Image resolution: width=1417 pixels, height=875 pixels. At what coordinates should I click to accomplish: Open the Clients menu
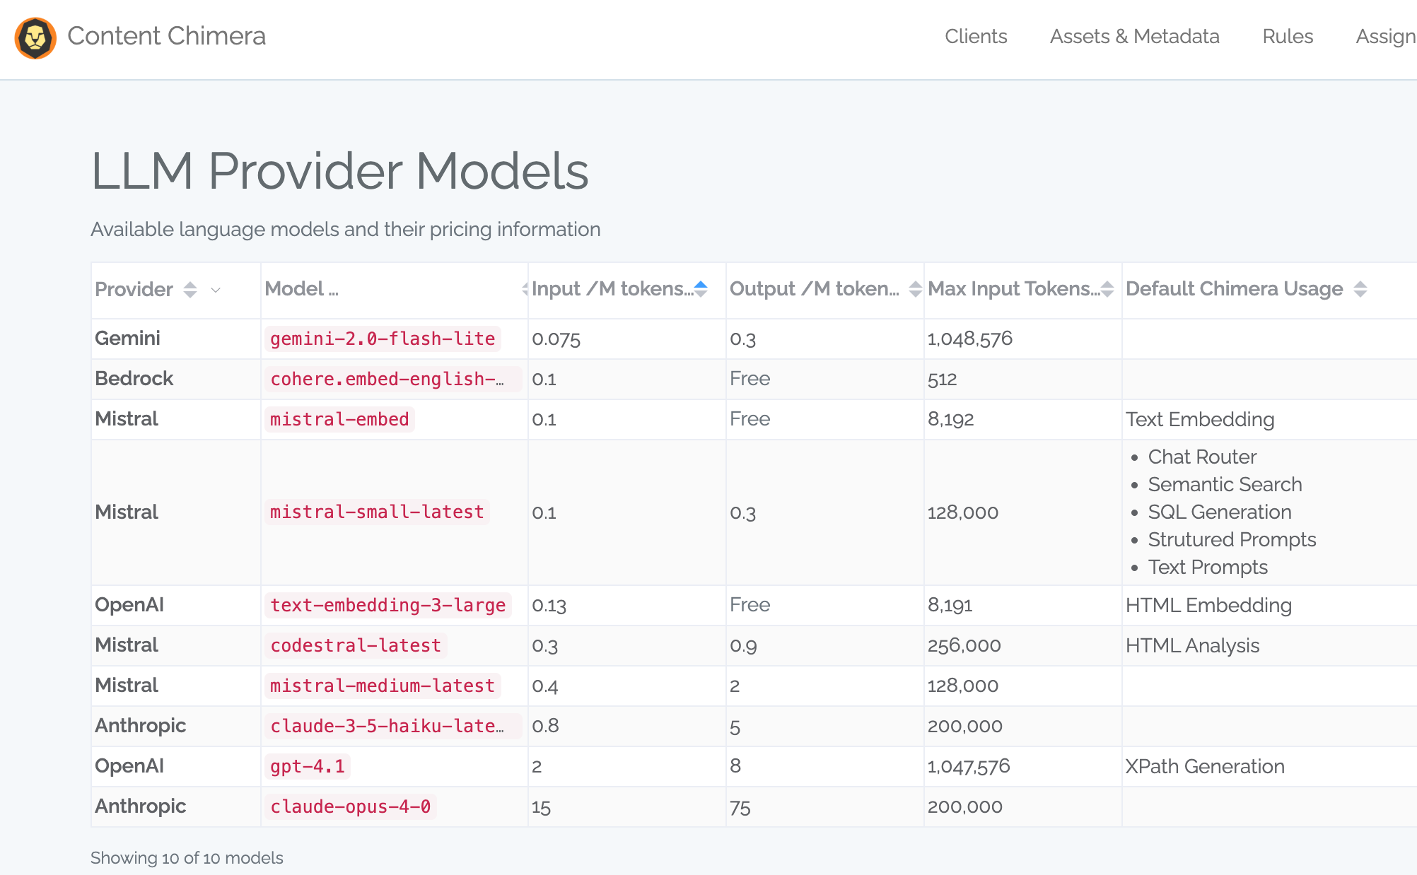976,37
